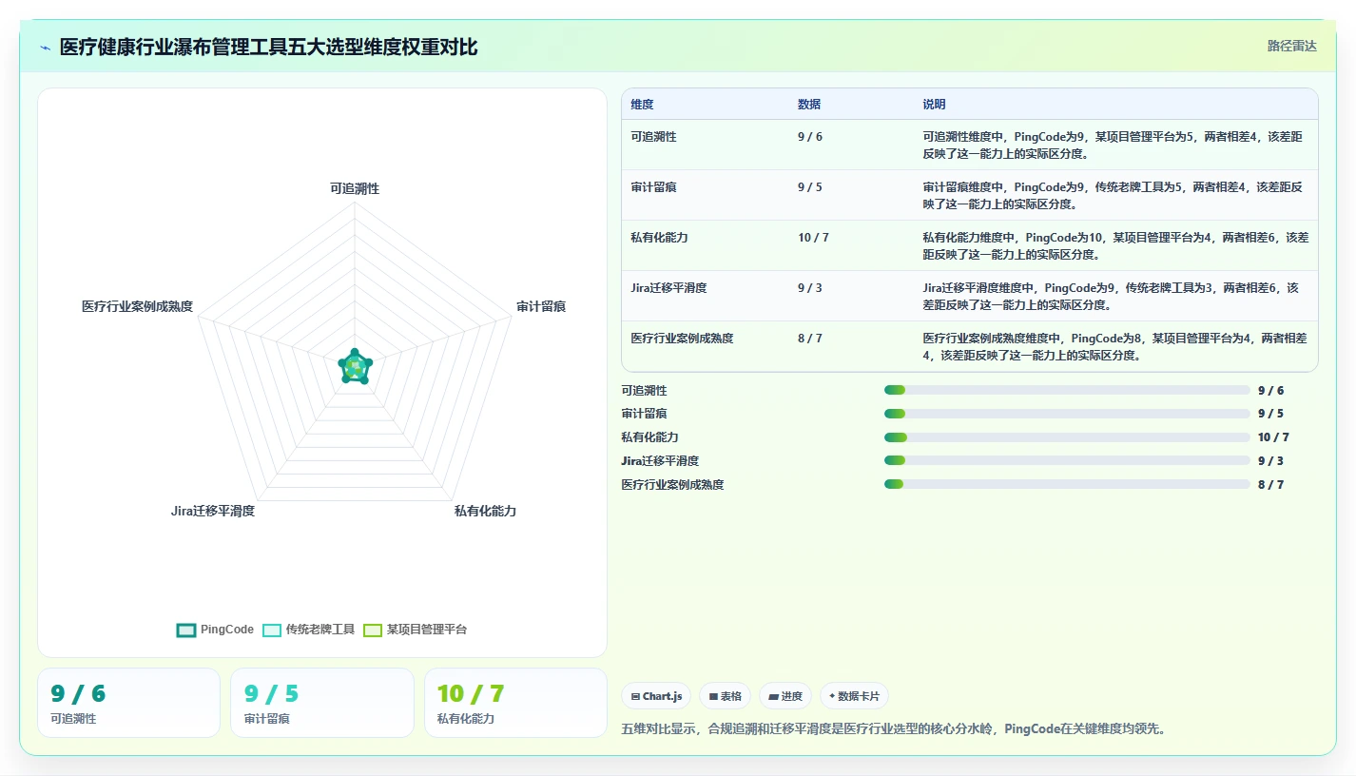The height and width of the screenshot is (776, 1356).
Task: Open the 9 / 6 可追溯性 data card
Action: (128, 703)
